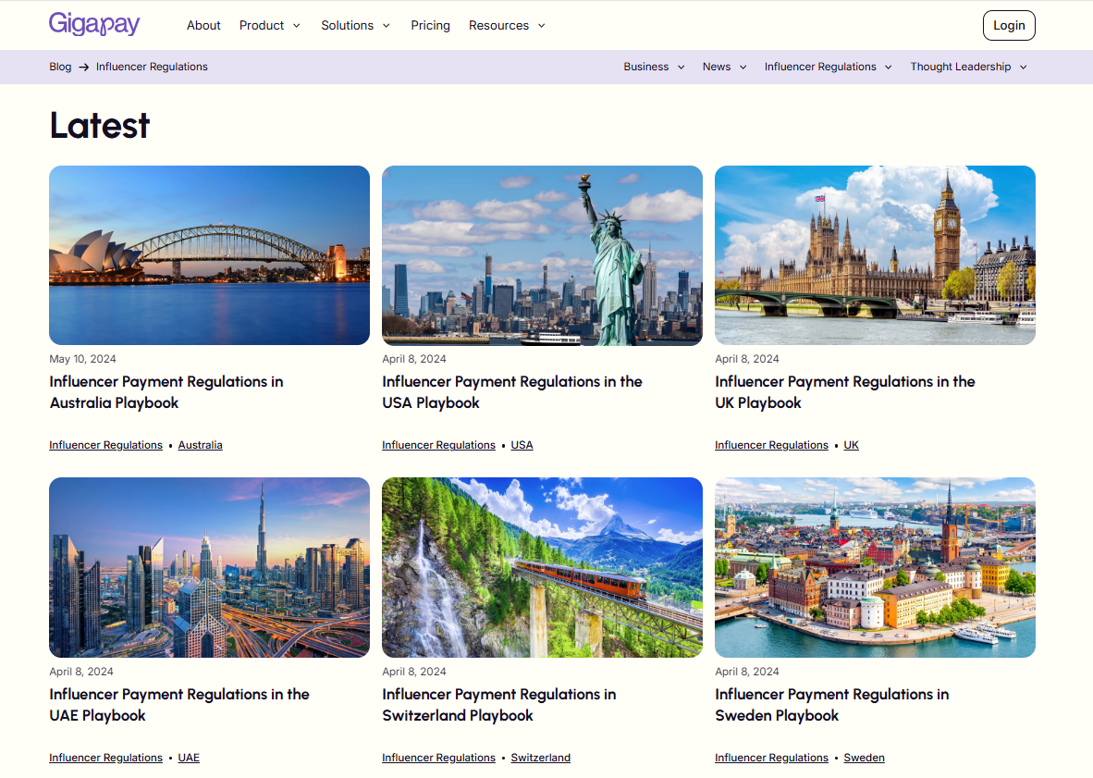Image resolution: width=1093 pixels, height=778 pixels.
Task: Click the USA tag link
Action: 522,445
